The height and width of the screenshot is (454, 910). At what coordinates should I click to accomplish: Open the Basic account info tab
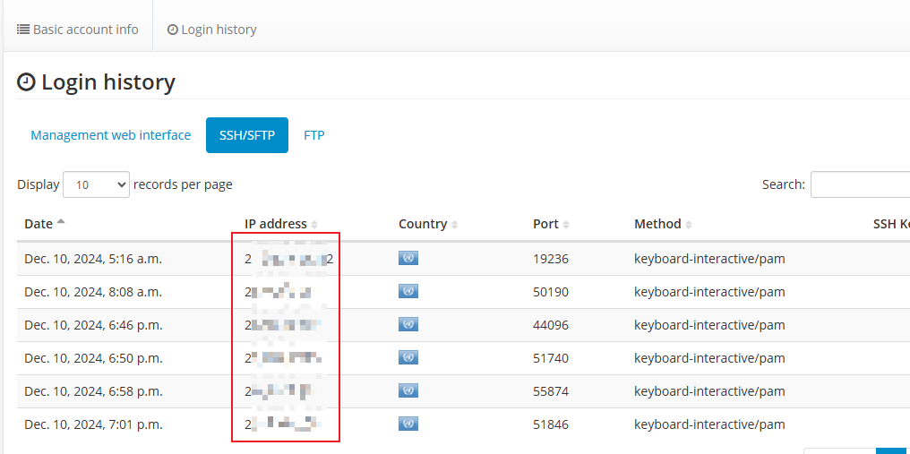pyautogui.click(x=78, y=30)
